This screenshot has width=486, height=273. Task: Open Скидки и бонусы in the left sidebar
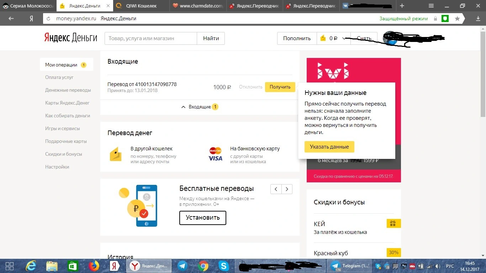pos(64,154)
